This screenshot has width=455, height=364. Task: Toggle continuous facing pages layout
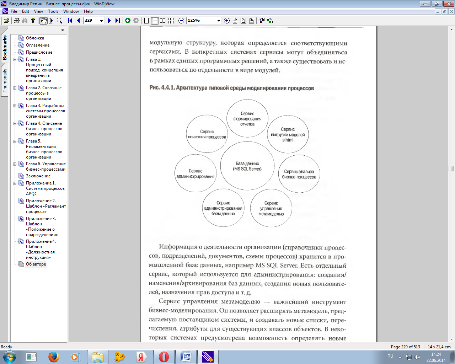pos(171,21)
